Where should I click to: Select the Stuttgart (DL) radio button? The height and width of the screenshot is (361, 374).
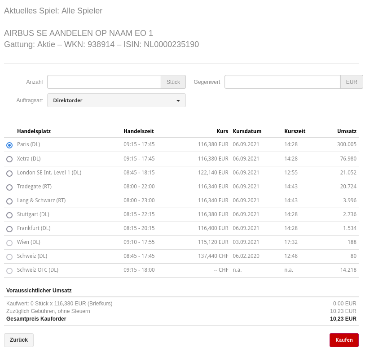[x=9, y=215]
